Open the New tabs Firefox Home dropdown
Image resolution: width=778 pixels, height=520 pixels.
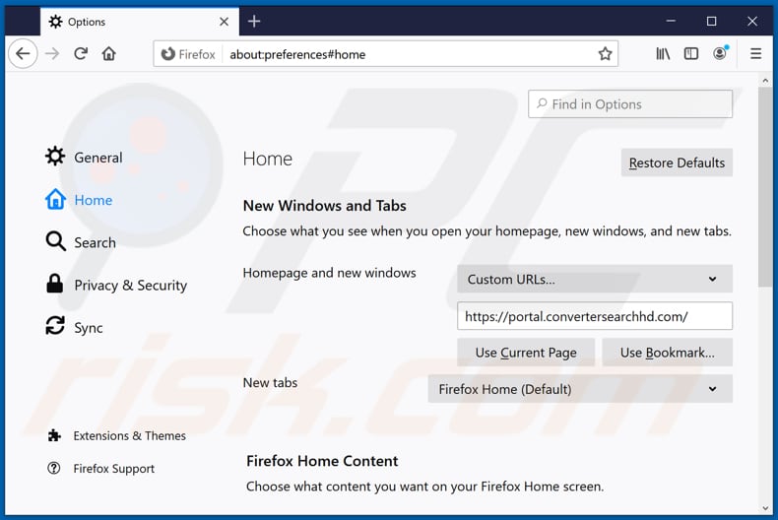579,389
